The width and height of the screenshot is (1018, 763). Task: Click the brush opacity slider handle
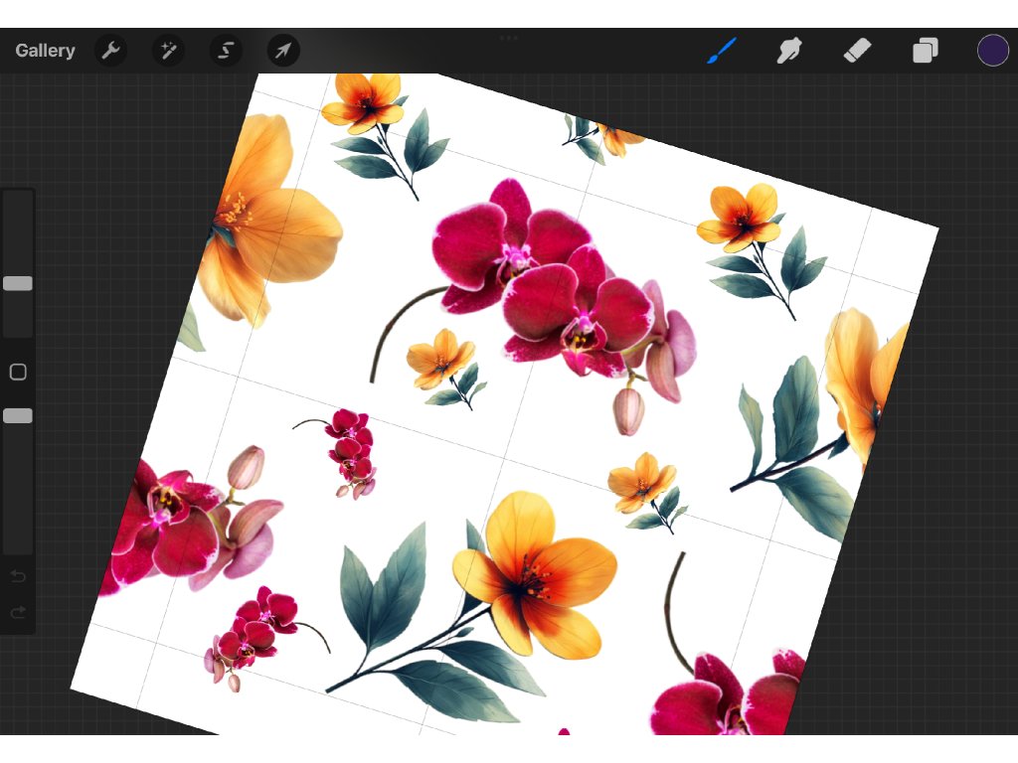pos(18,416)
